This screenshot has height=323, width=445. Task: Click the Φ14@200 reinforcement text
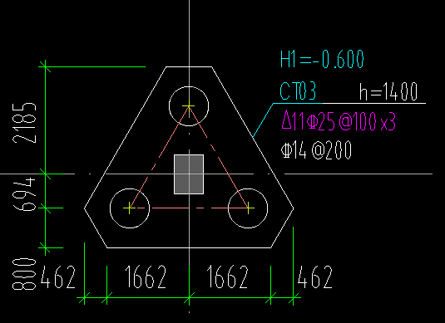point(316,150)
